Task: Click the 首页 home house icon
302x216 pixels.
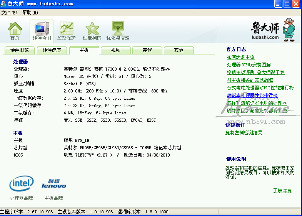Action: [15, 29]
